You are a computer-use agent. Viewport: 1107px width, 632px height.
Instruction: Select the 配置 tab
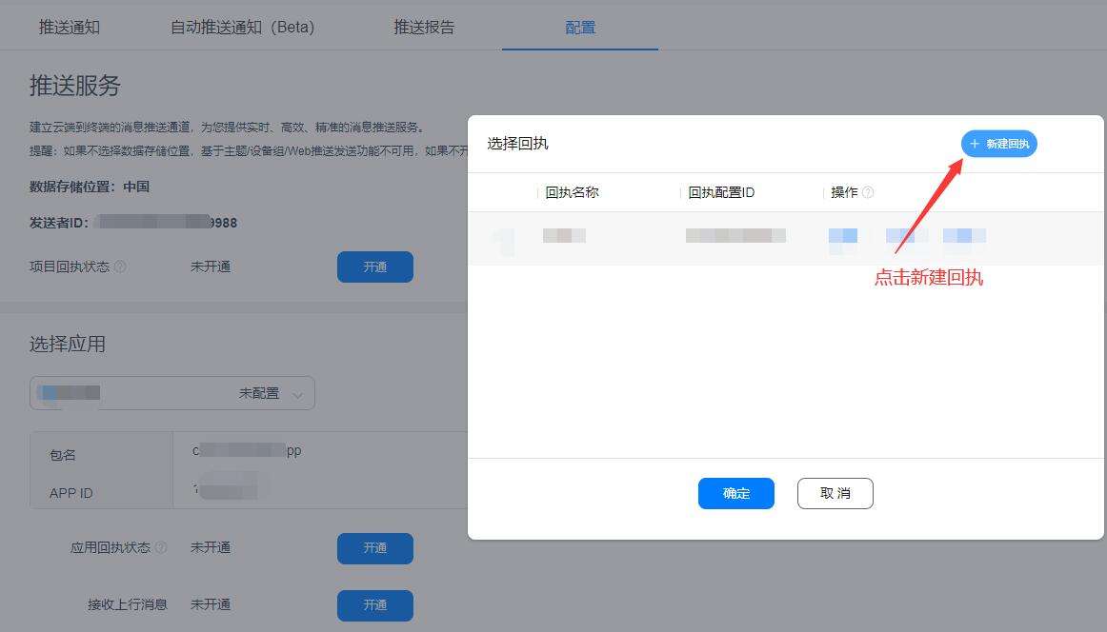(580, 28)
